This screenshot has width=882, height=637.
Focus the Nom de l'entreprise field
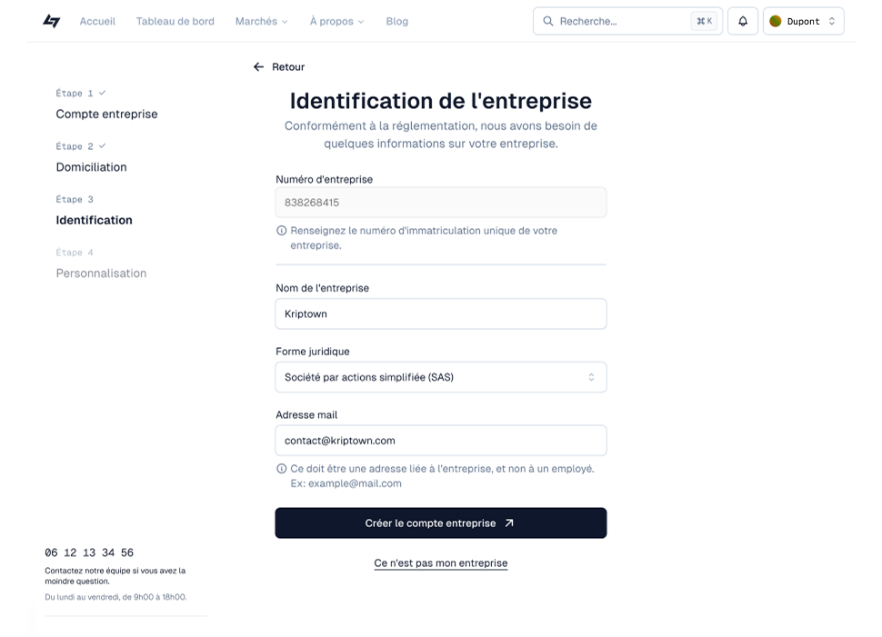click(440, 314)
